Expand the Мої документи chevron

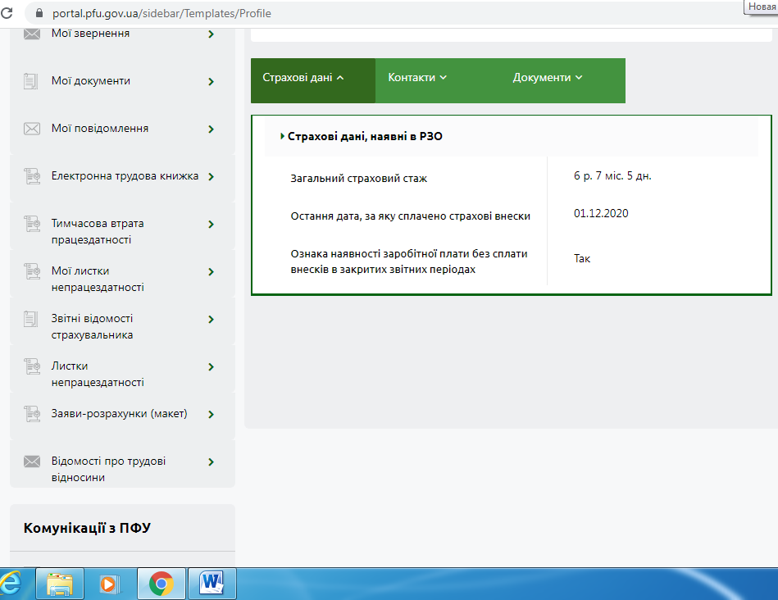coord(211,81)
